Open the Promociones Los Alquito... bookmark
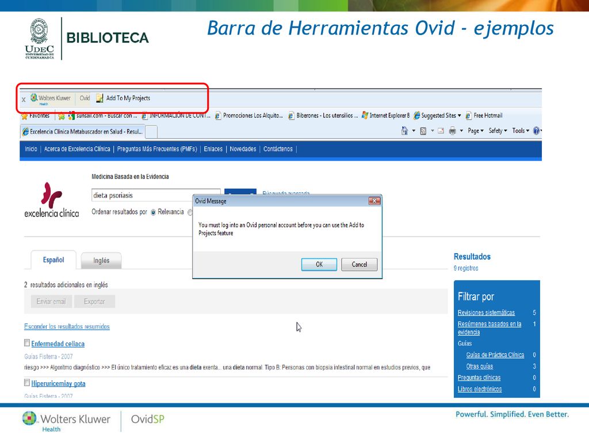This screenshot has width=589, height=442. point(248,116)
